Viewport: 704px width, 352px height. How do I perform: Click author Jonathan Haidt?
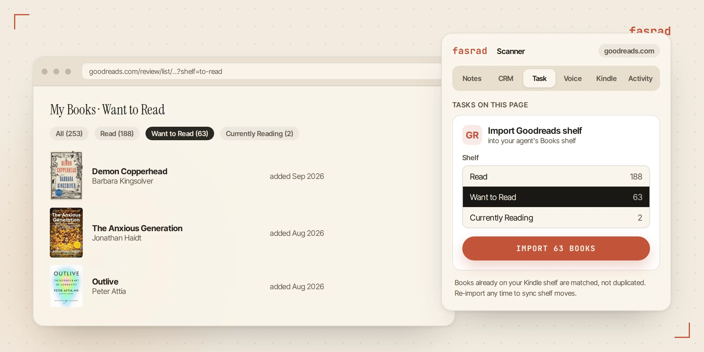click(117, 238)
